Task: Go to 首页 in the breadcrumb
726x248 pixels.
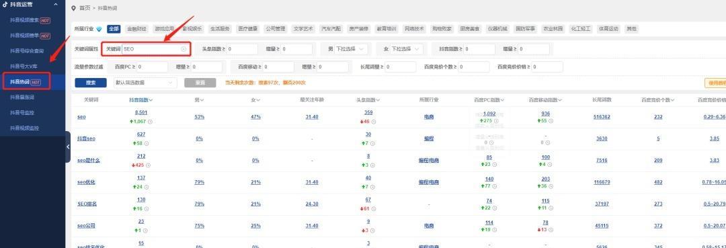Action: coord(85,8)
